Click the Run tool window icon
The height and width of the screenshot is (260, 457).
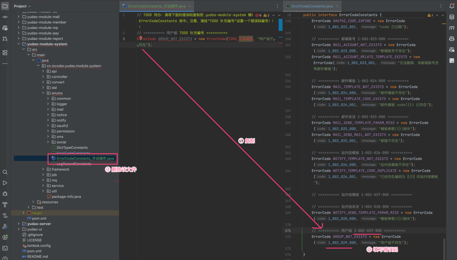5,183
